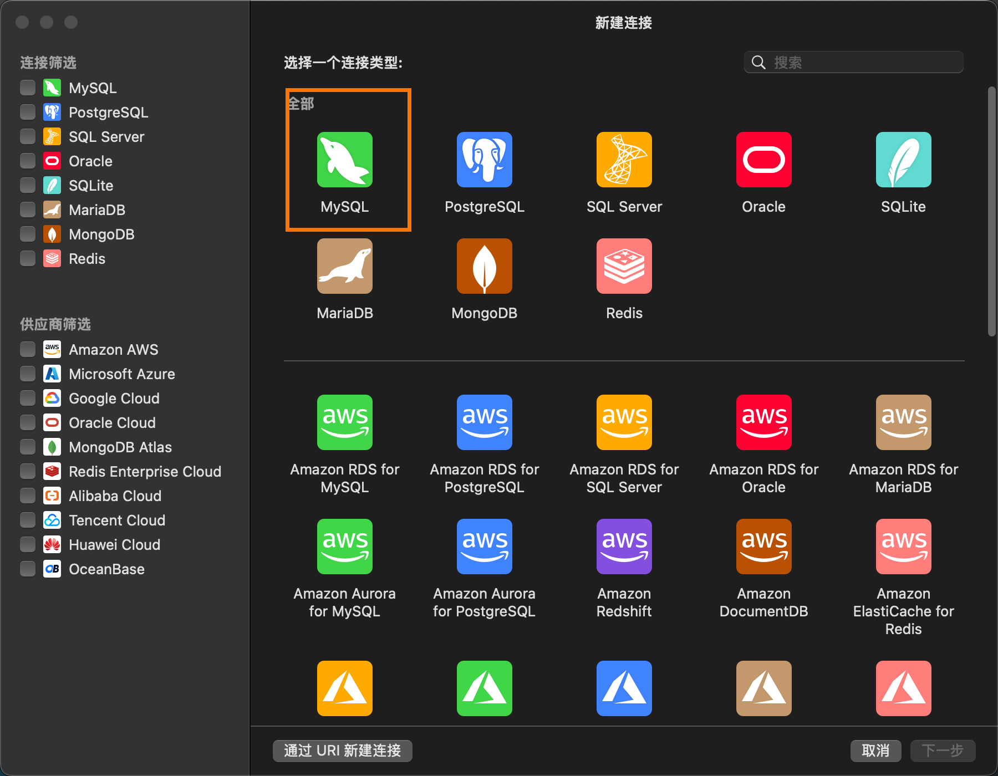
Task: Enable the Amazon AWS vendor filter
Action: 28,349
